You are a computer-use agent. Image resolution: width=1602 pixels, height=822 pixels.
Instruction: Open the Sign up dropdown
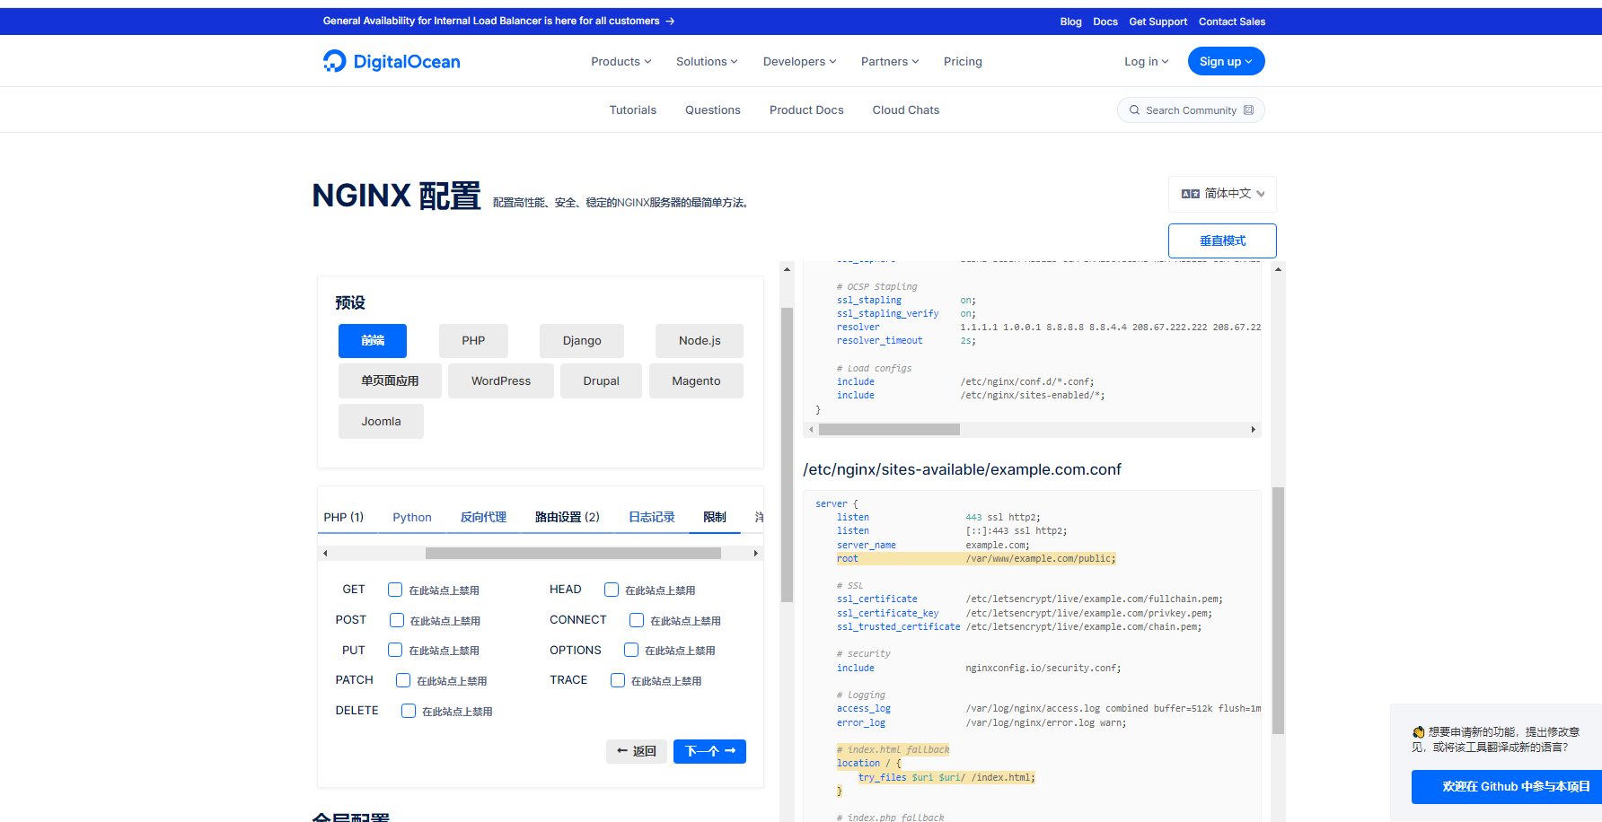(1226, 61)
